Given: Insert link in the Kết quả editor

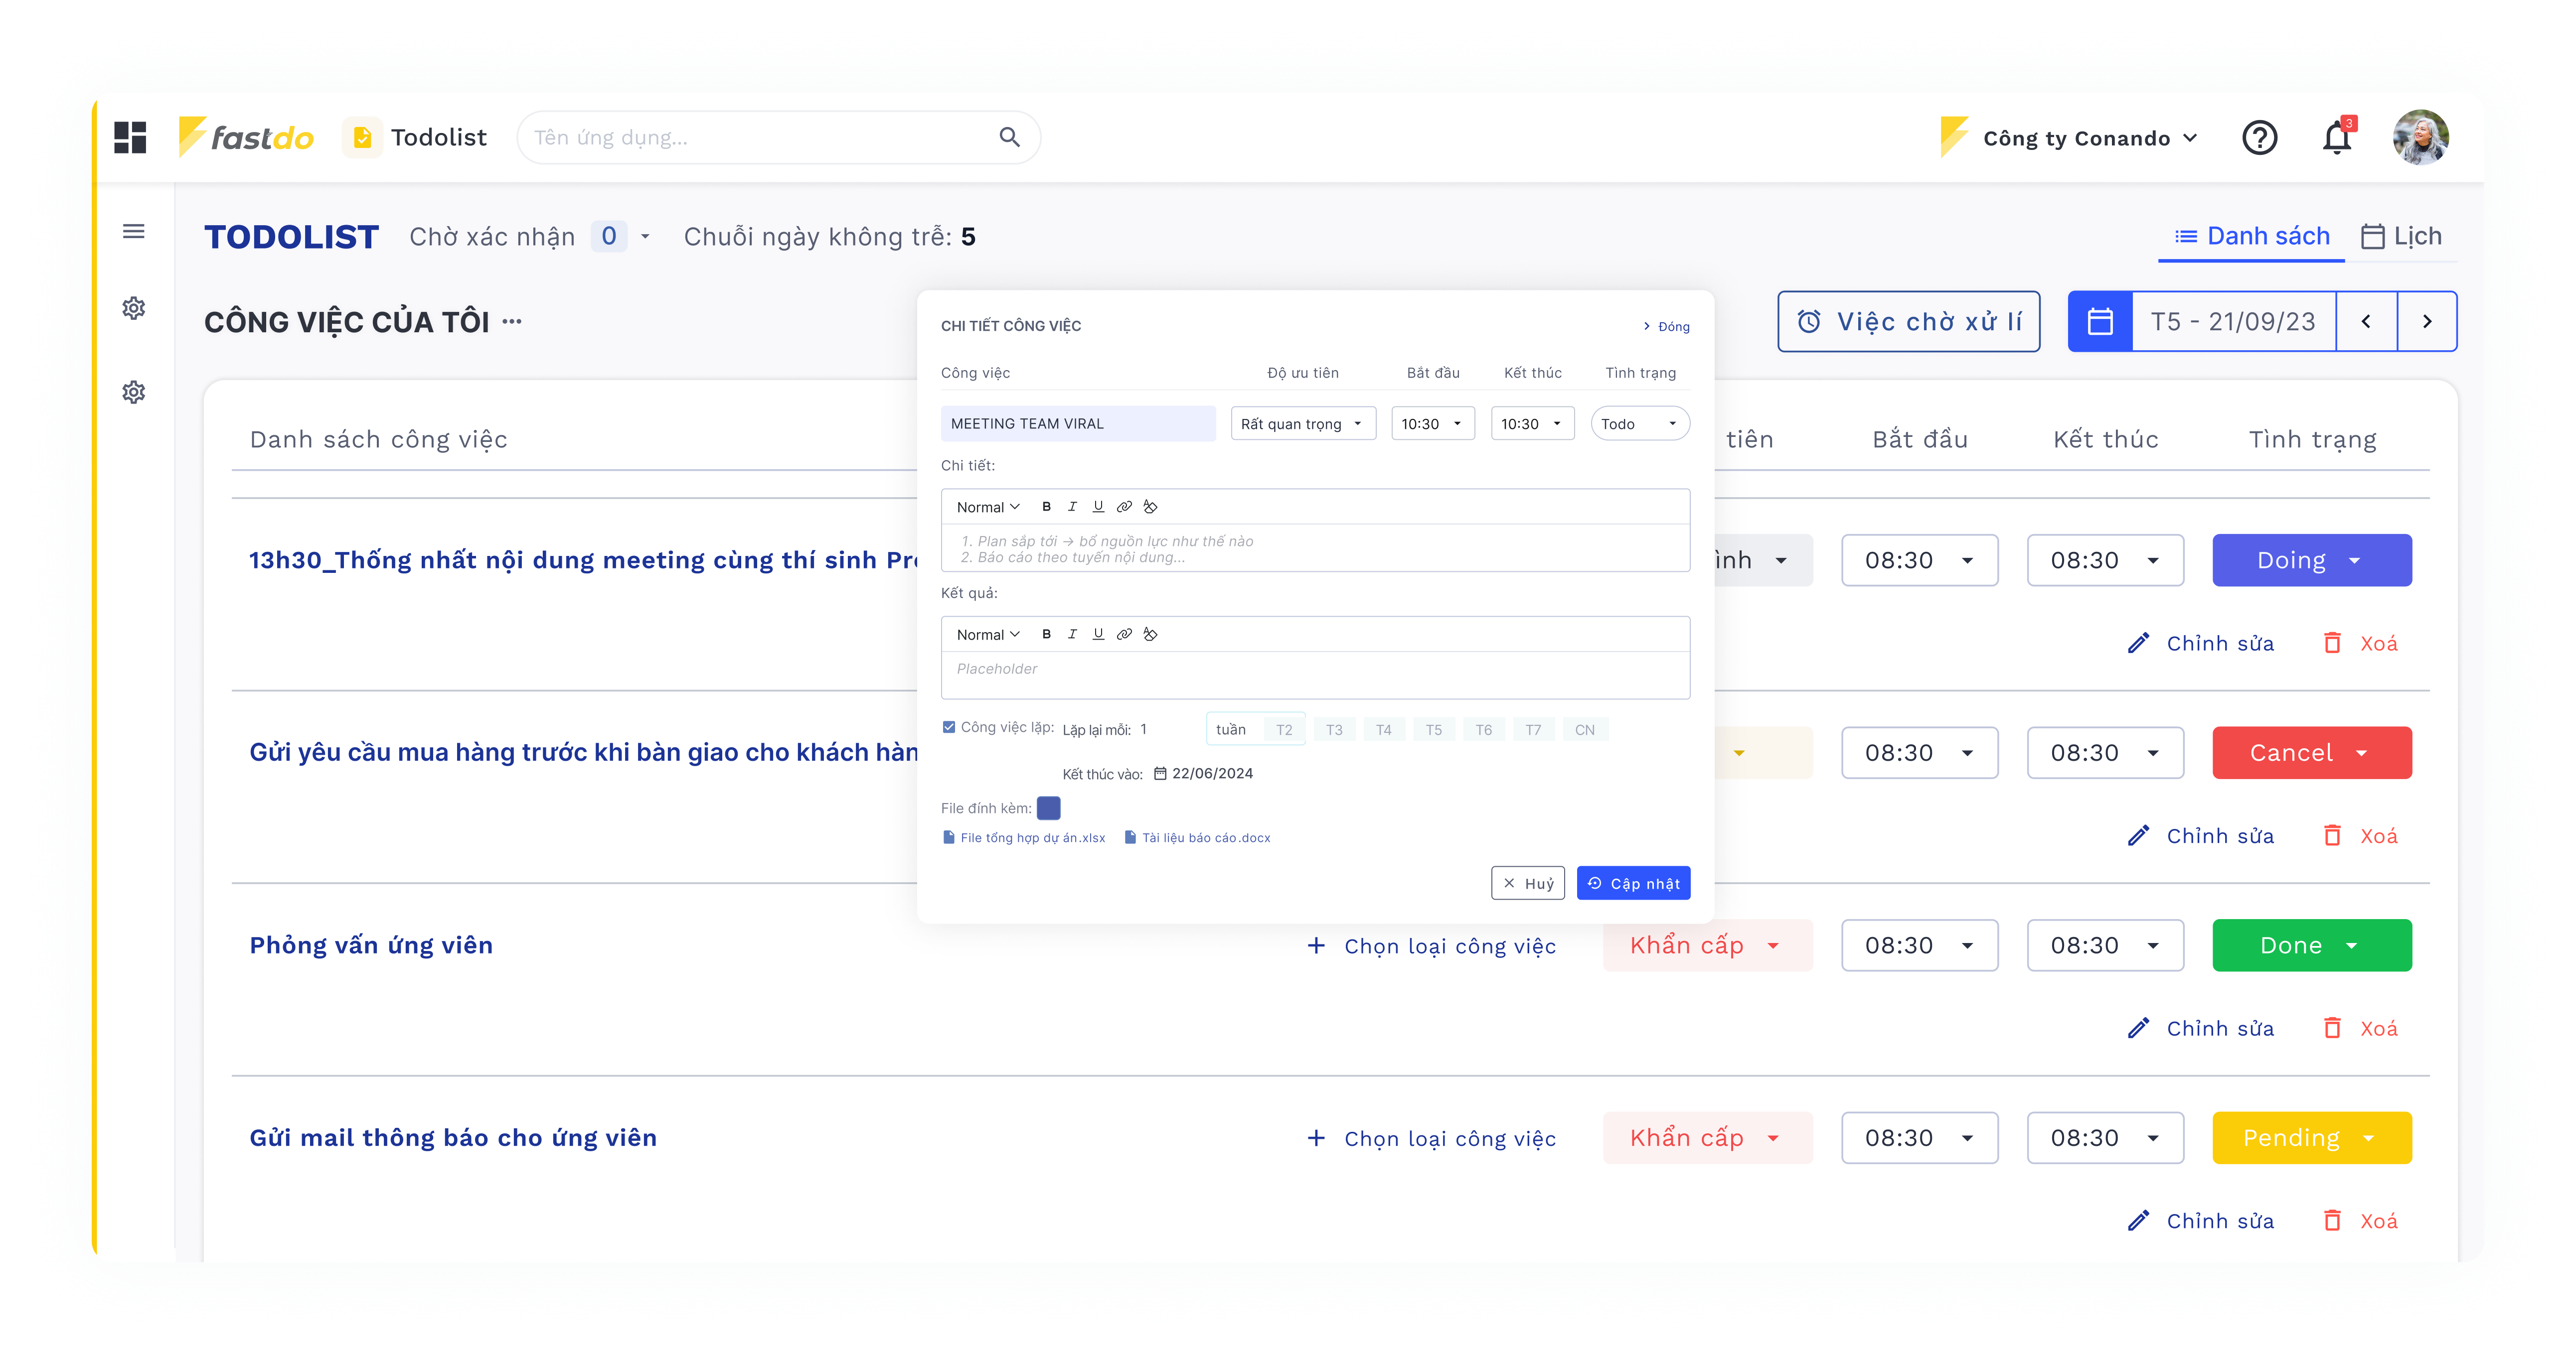Looking at the screenshot, I should 1124,635.
